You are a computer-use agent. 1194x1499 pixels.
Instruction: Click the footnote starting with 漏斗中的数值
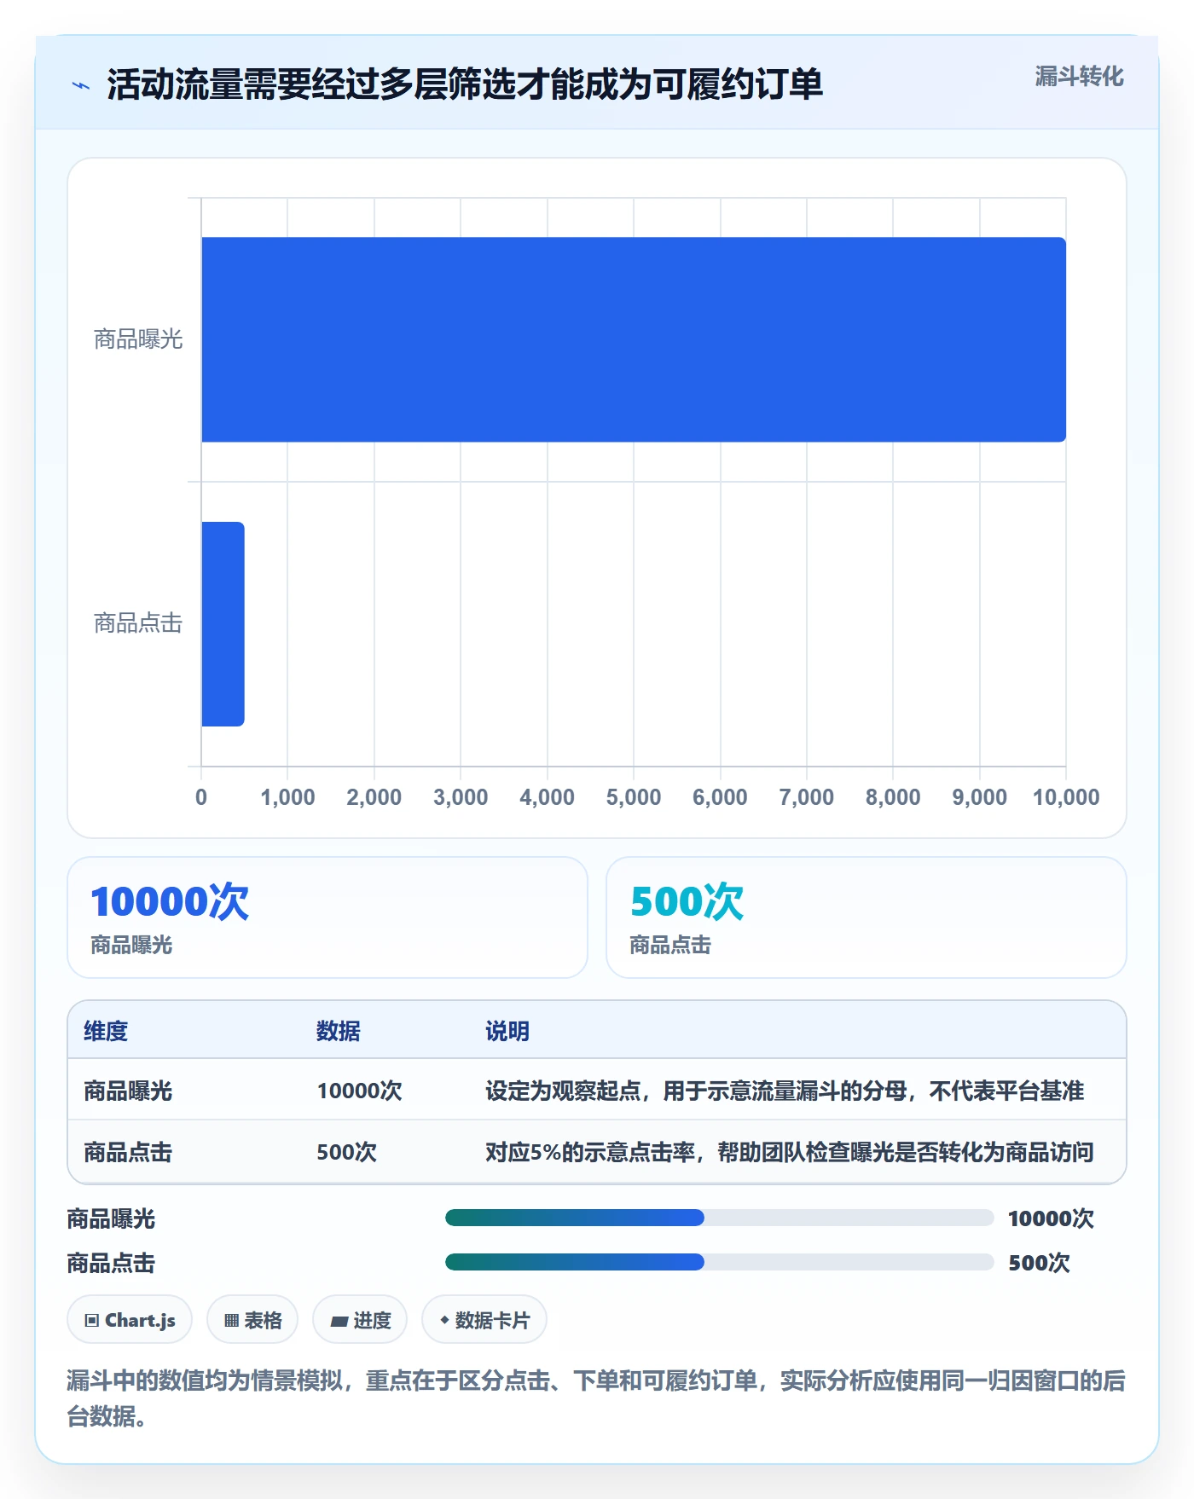596,1398
